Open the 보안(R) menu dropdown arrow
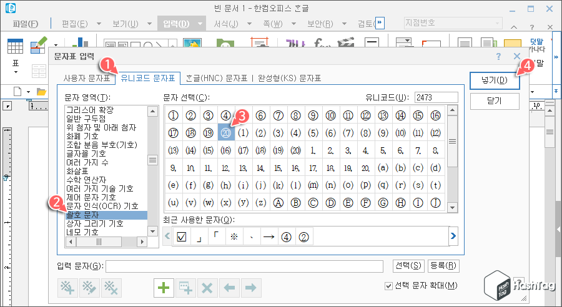 [345, 24]
